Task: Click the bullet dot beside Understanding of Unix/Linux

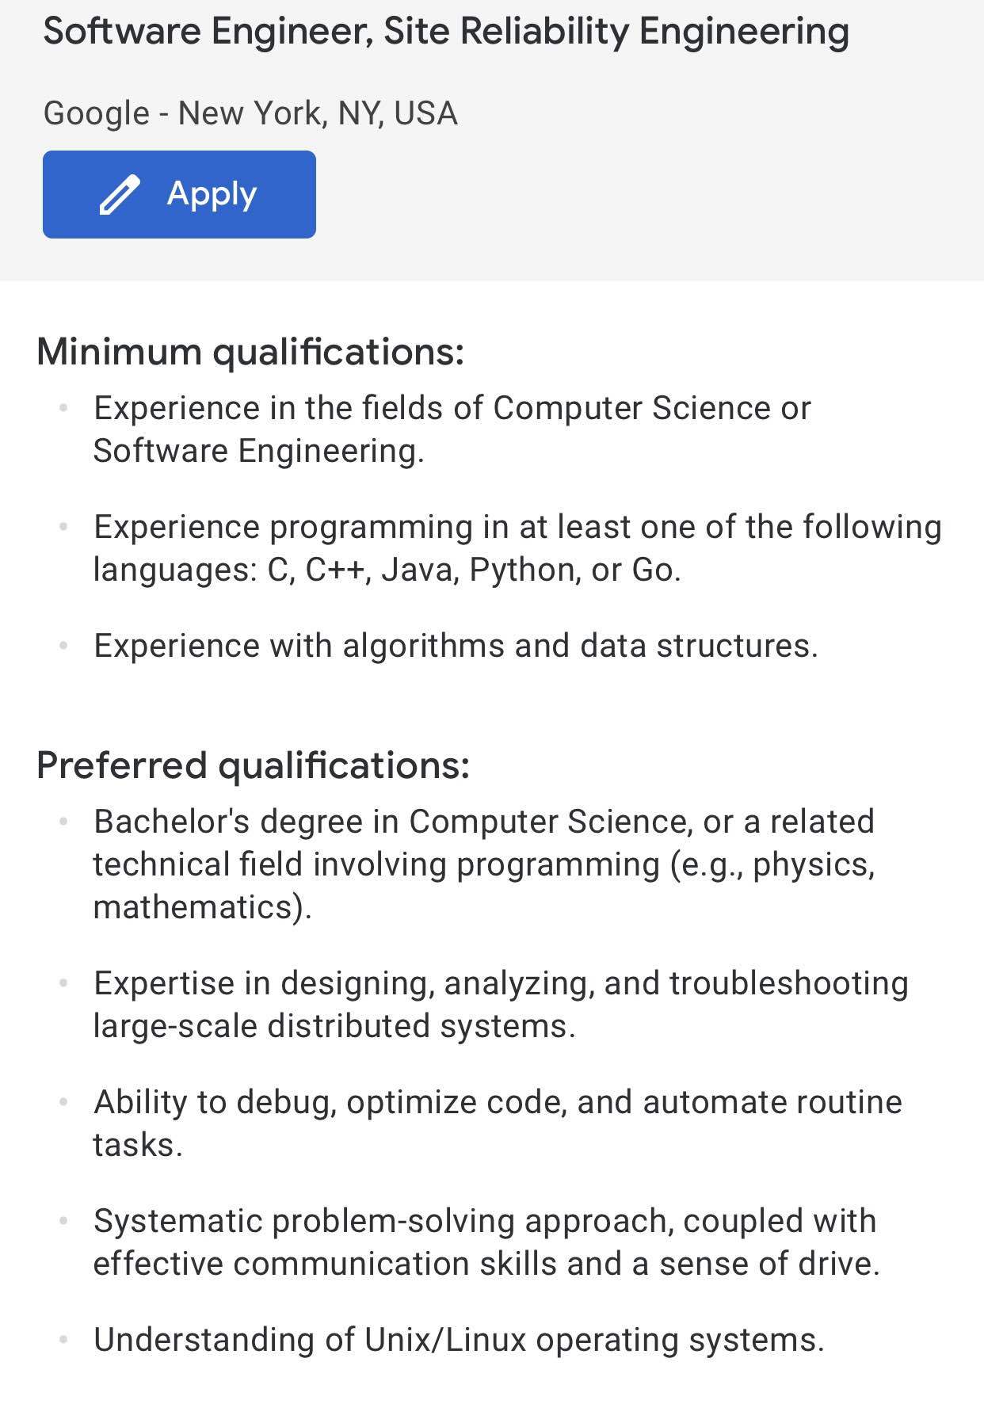Action: pos(64,1340)
